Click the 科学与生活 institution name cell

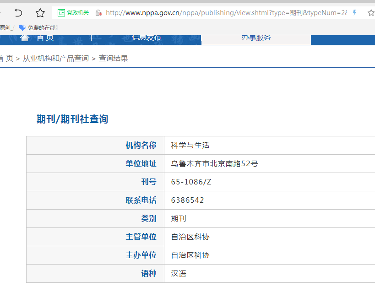[x=190, y=146]
